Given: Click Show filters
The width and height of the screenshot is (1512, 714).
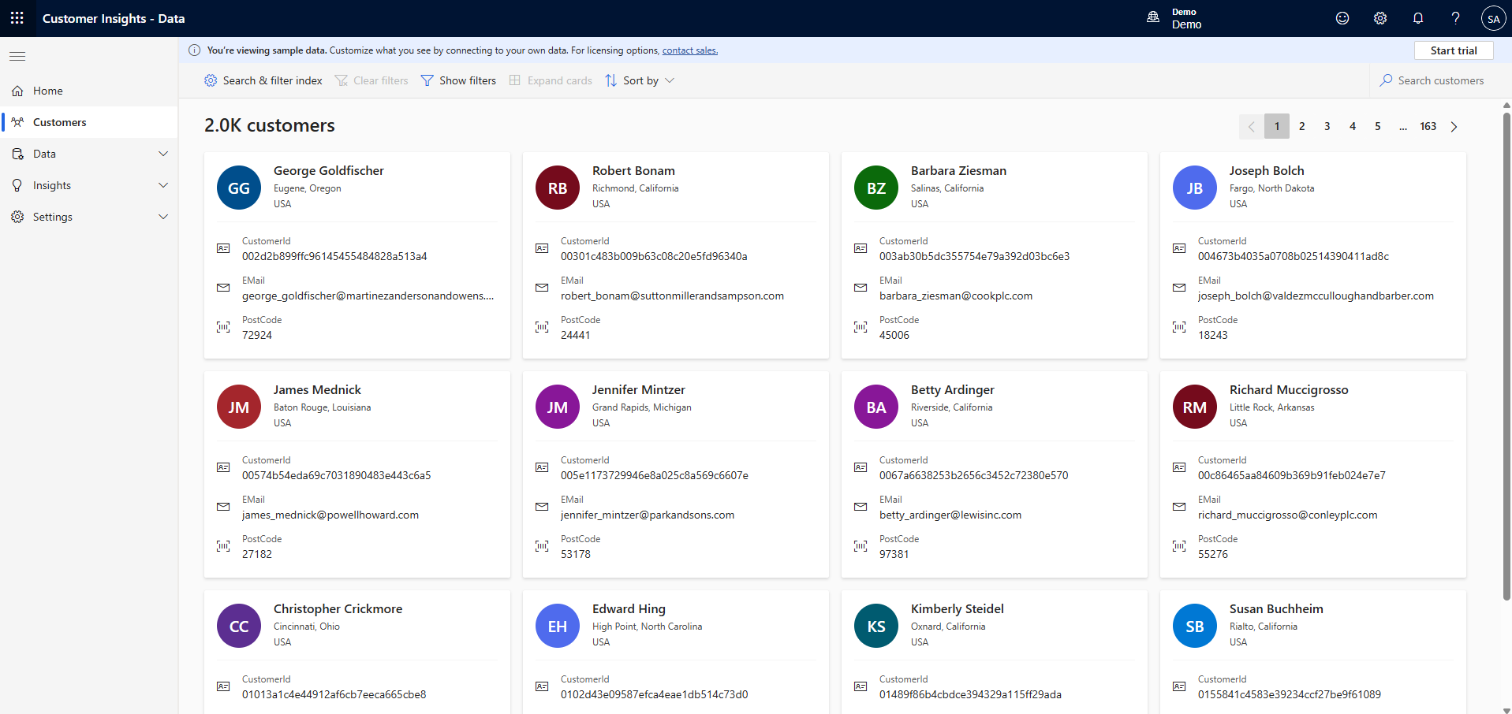Looking at the screenshot, I should point(459,80).
